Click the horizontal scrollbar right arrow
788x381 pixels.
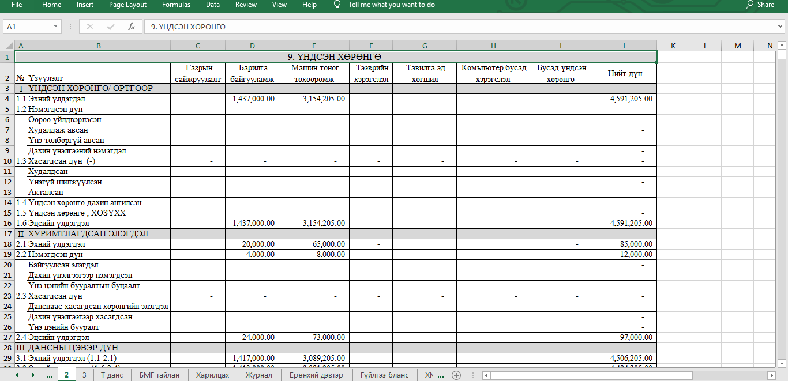click(x=771, y=375)
